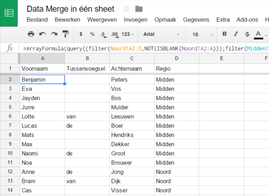Screen dimensions: 269x196
Task: Click into the ArrayFormula formula bar
Action: [145, 48]
